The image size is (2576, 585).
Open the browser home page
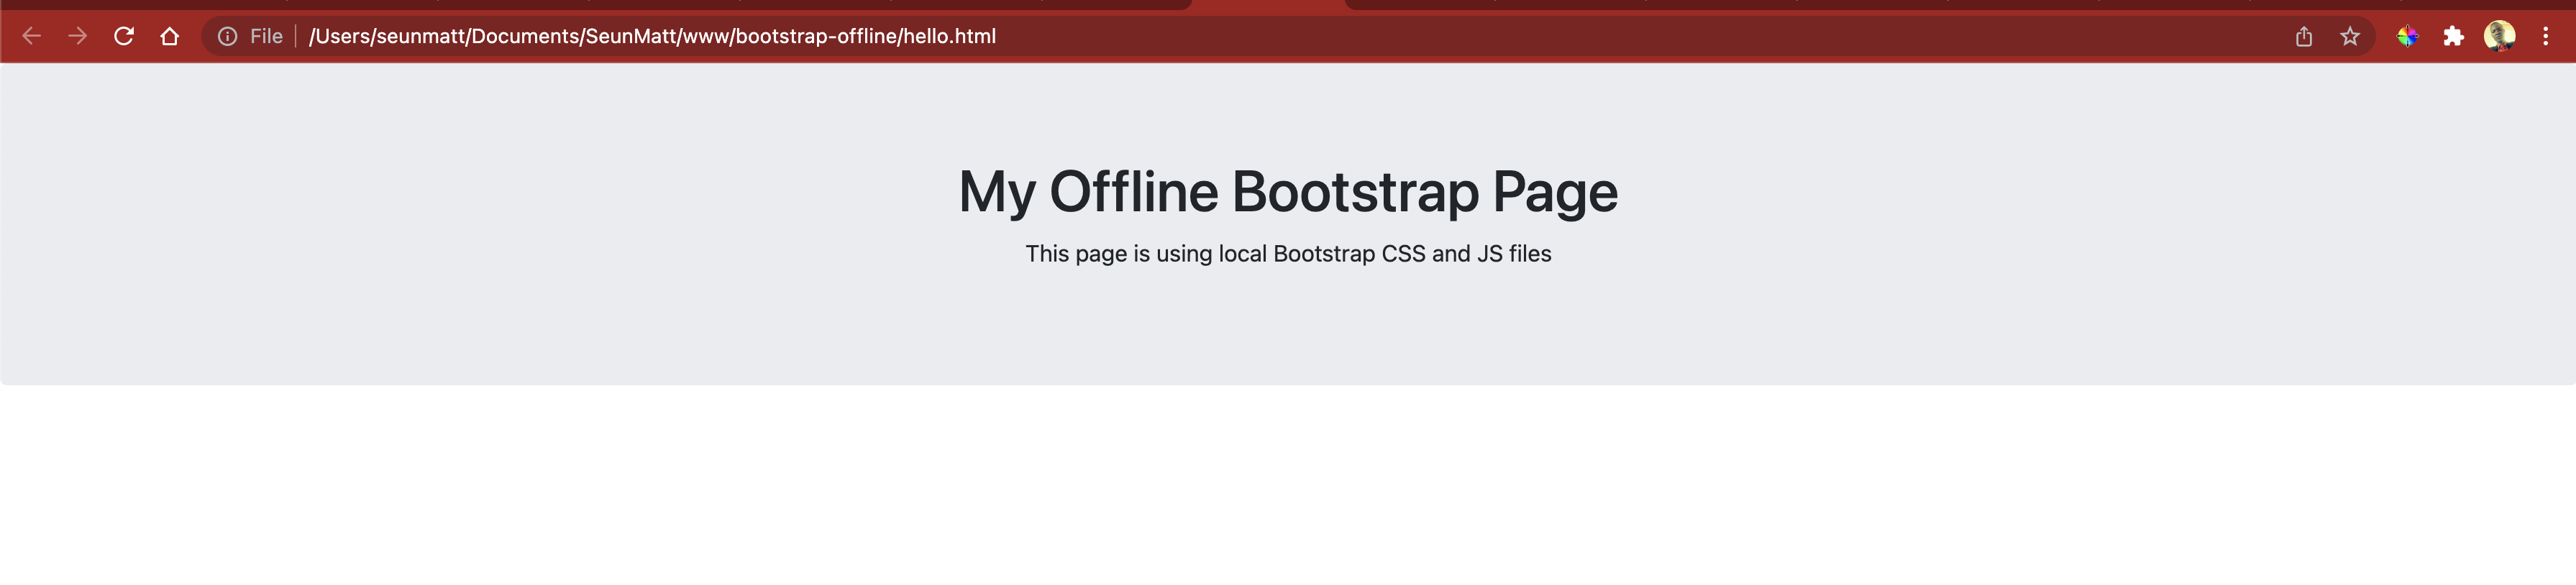170,36
